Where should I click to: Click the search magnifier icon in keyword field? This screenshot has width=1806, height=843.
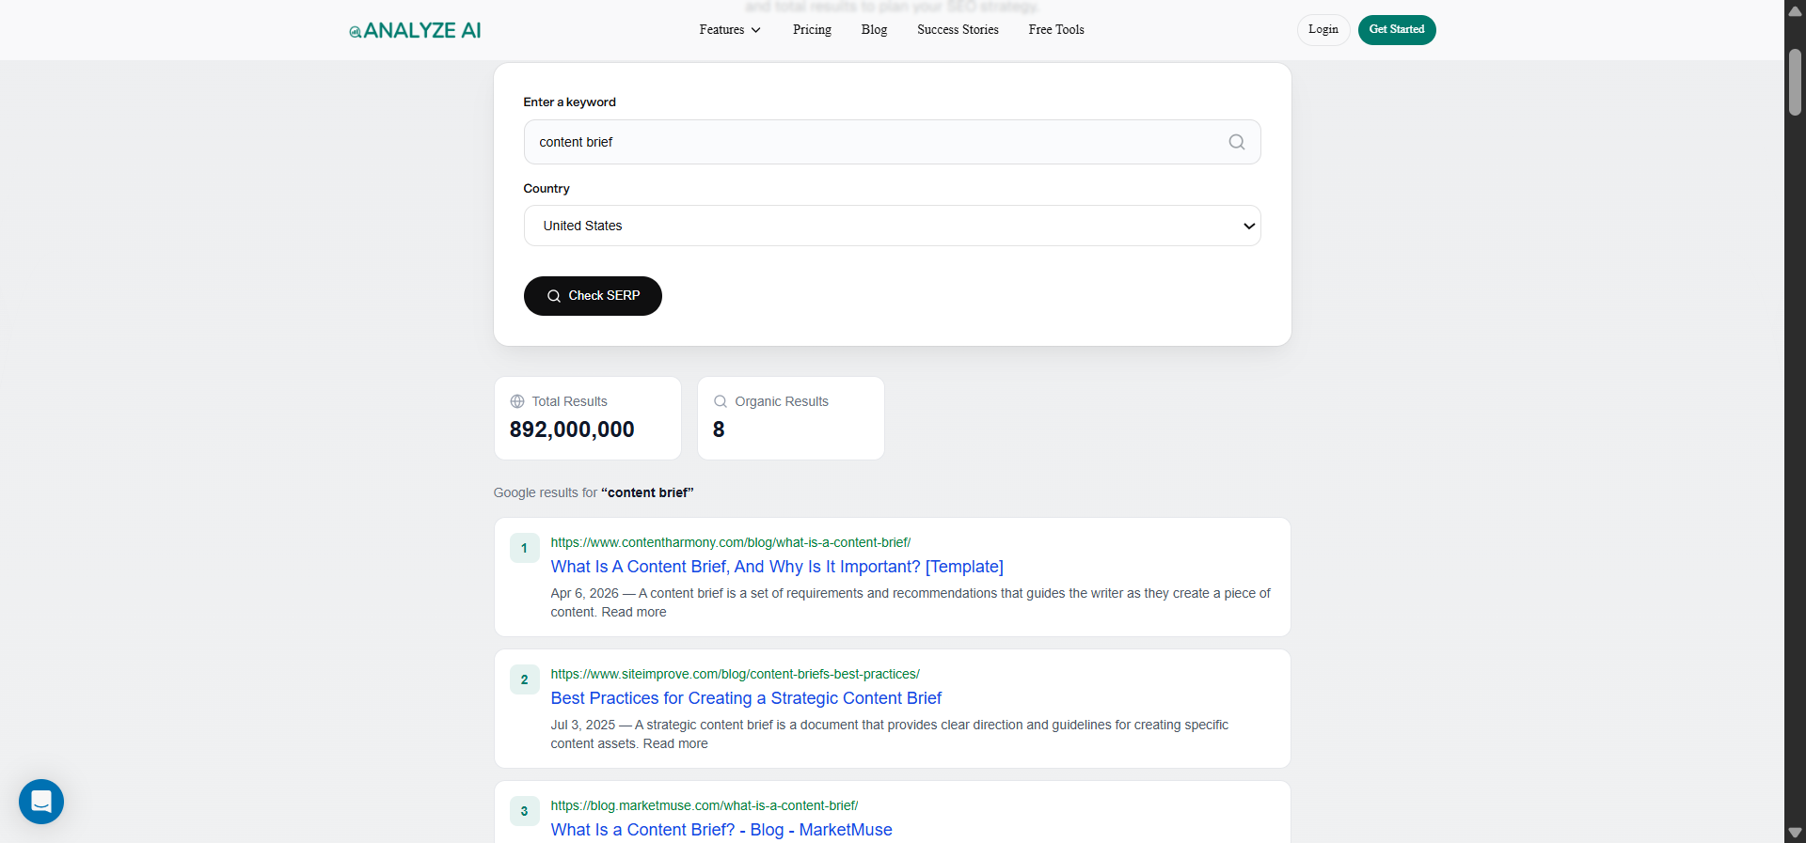(1237, 142)
